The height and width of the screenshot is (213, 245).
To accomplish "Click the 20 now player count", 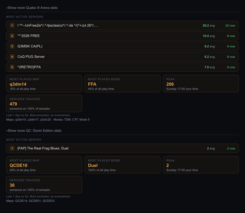I will click(230, 26).
